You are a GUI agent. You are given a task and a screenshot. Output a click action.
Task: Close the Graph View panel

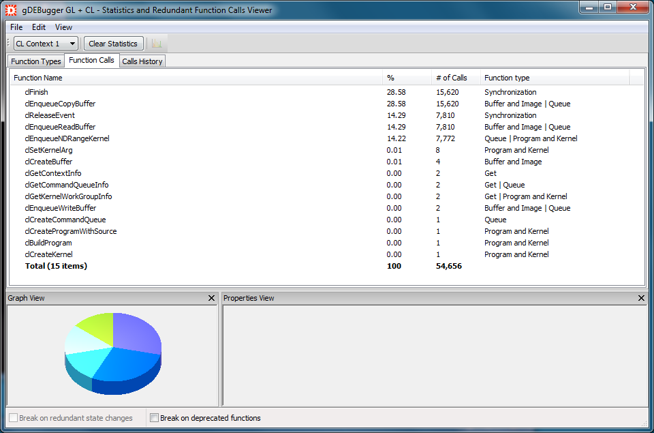point(211,299)
